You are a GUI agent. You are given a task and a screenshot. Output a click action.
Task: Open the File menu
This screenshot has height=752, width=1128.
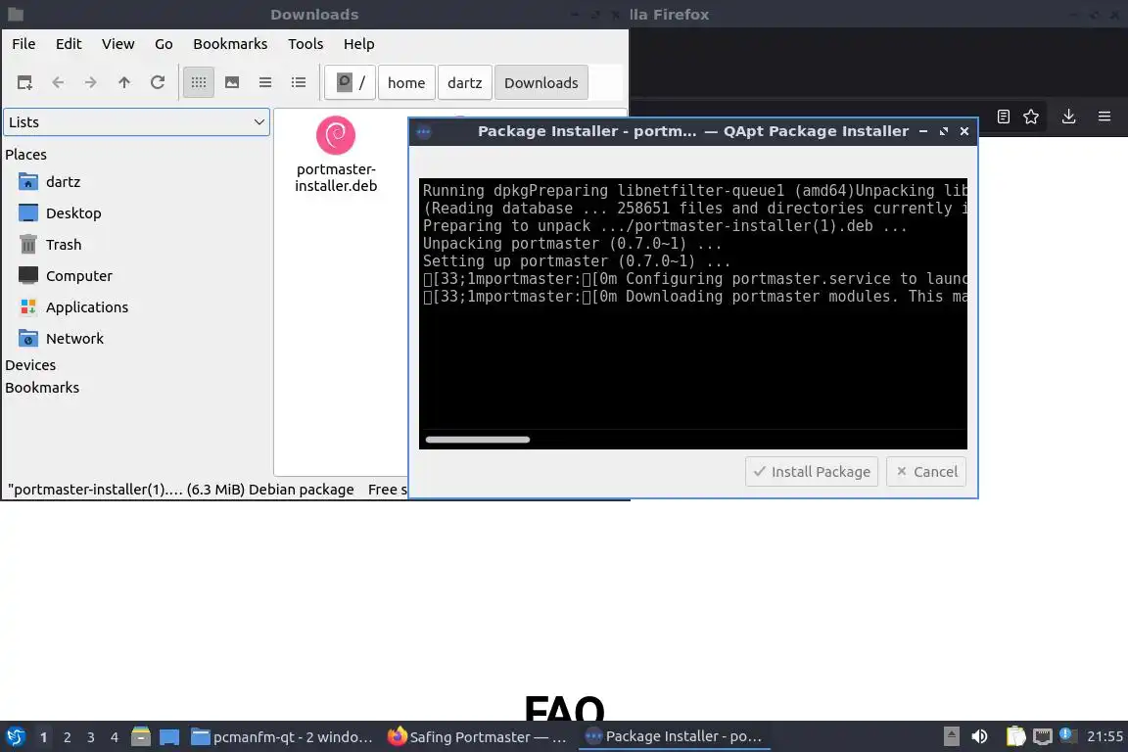pos(23,44)
